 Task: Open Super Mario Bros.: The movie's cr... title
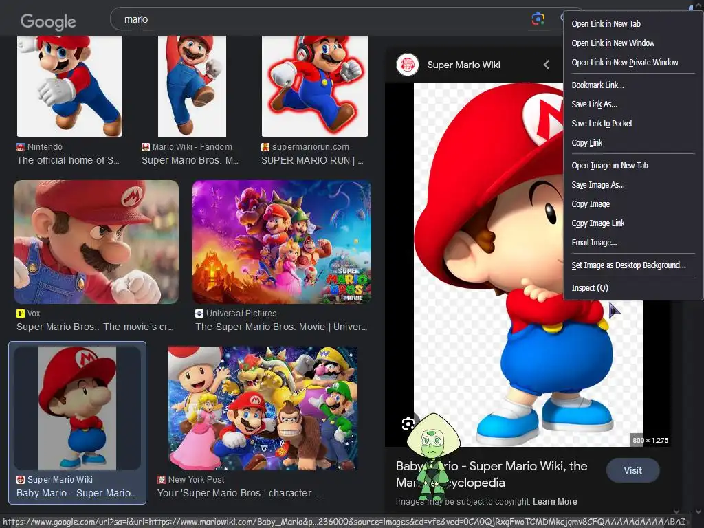point(95,327)
